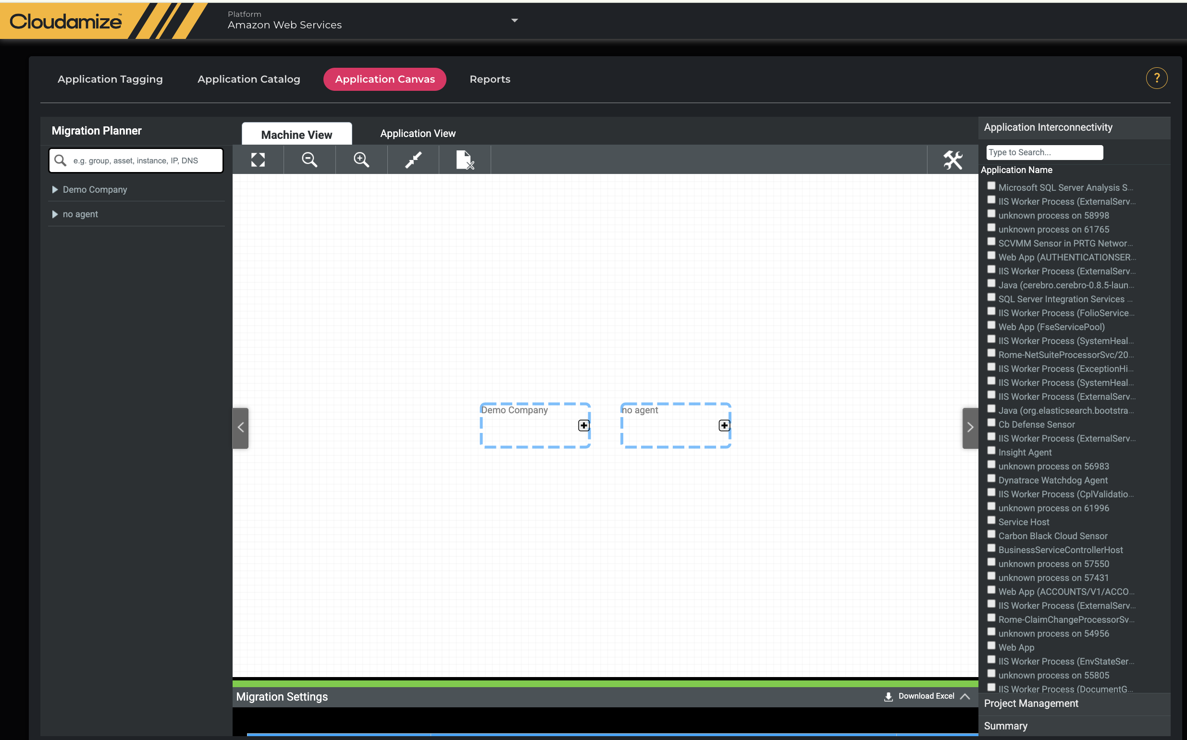Click the Download Excel icon

(888, 696)
